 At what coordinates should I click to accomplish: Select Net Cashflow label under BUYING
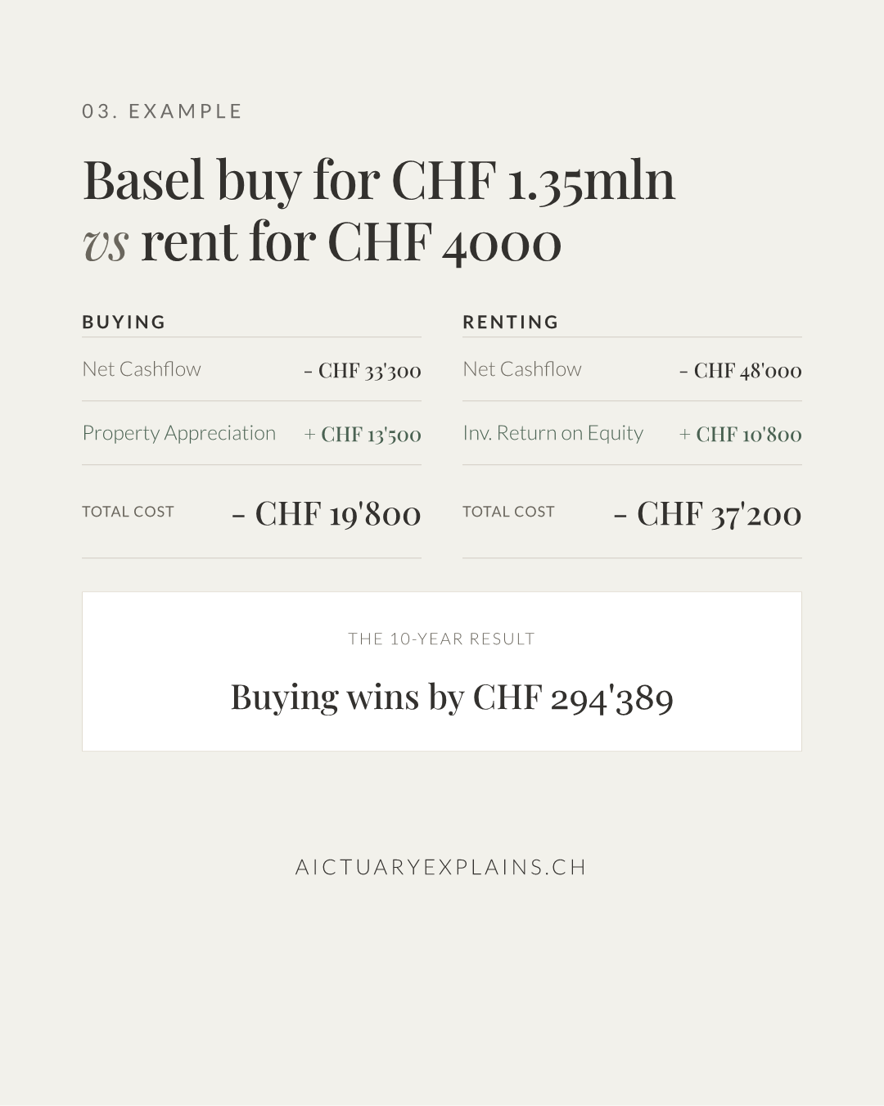point(142,369)
